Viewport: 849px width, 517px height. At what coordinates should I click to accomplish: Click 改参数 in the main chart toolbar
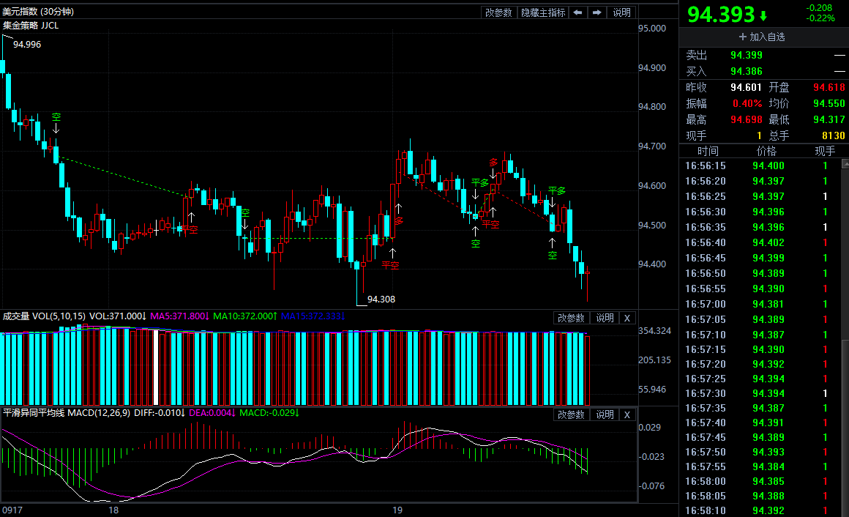point(498,12)
